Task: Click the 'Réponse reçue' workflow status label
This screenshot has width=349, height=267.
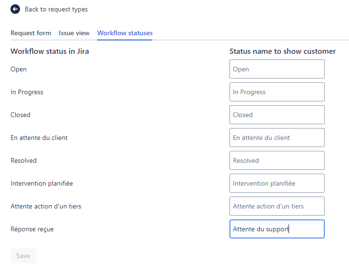Action: [x=32, y=229]
